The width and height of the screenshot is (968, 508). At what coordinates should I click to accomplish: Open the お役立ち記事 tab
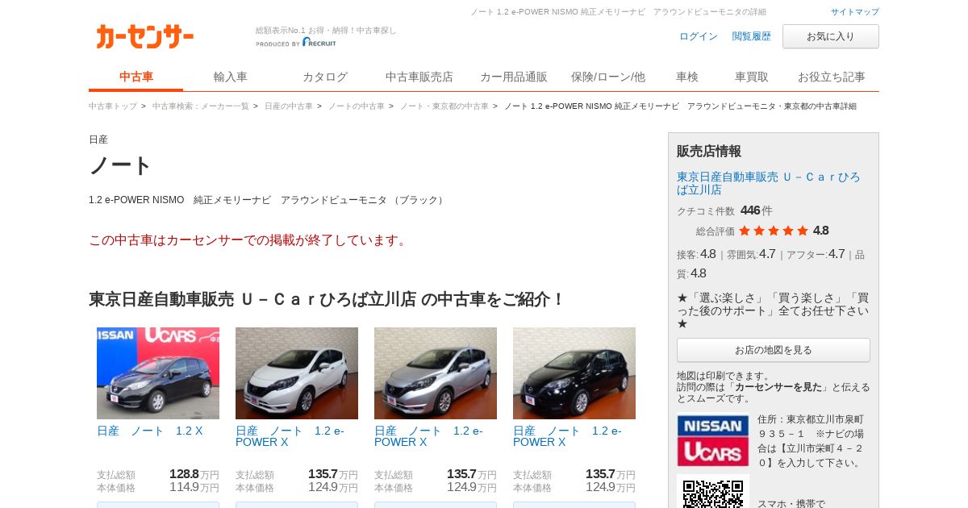[x=832, y=77]
